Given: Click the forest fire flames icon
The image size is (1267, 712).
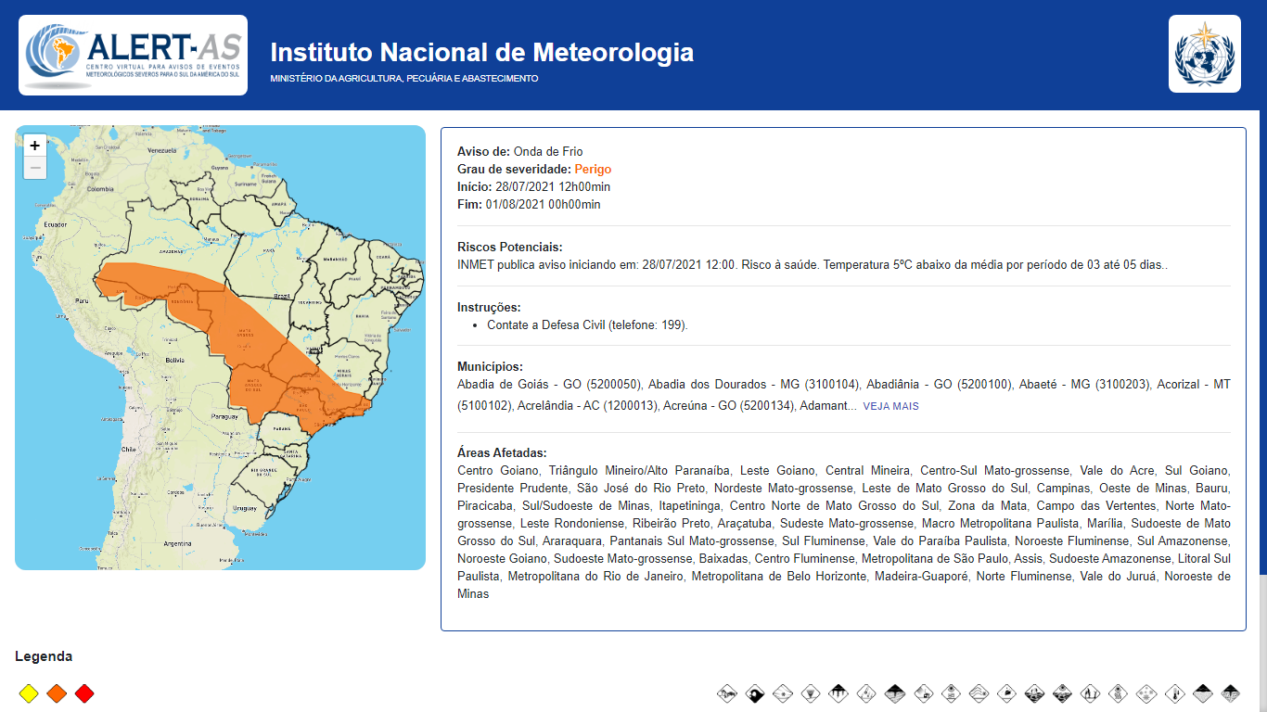Looking at the screenshot, I should (1090, 693).
